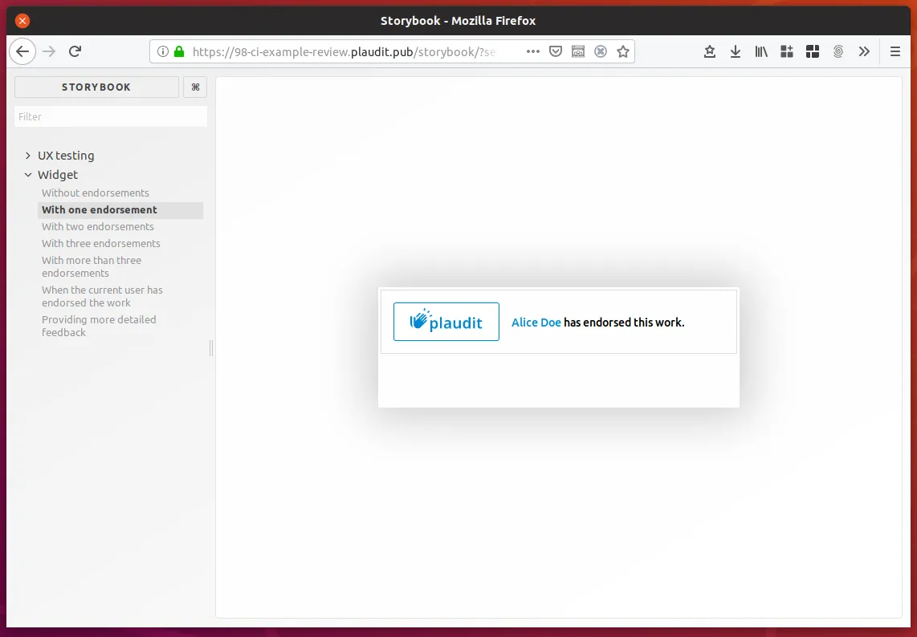Click the plaudit clapping-hands logo button
This screenshot has width=917, height=637.
(x=446, y=322)
